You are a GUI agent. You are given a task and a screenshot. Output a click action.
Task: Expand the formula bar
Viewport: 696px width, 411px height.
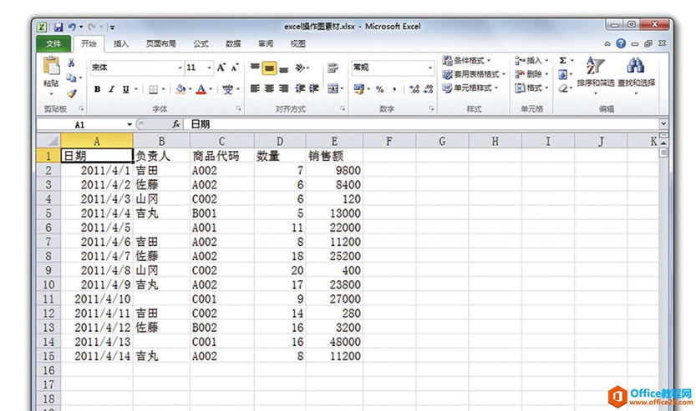tap(663, 124)
